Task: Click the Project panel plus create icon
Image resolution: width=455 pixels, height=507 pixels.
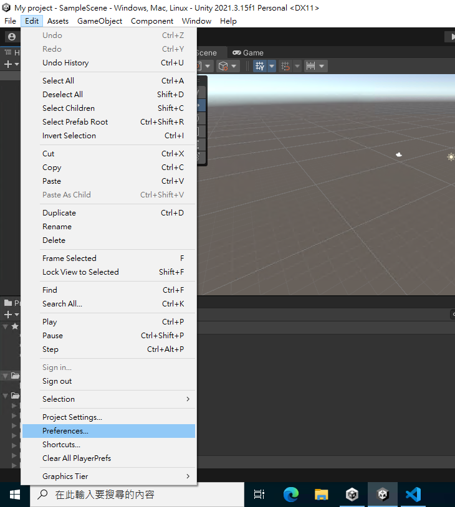Action: pos(8,315)
